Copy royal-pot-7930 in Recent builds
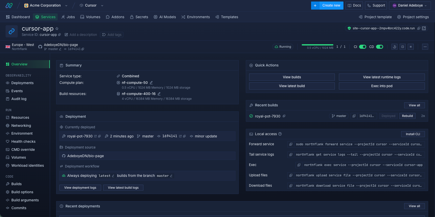The height and width of the screenshot is (217, 435). click(284, 116)
